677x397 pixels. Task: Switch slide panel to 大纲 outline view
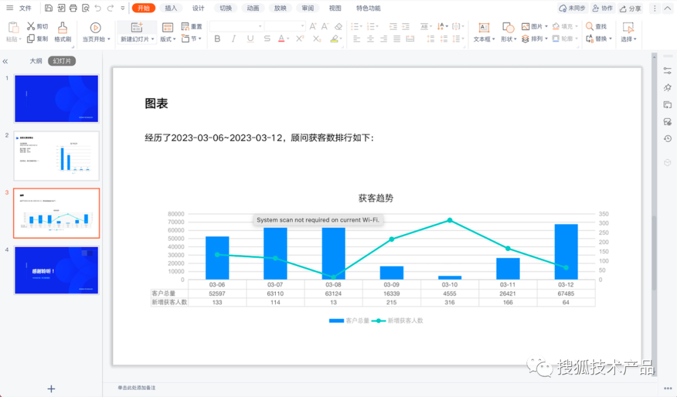(36, 61)
